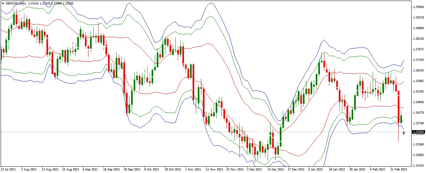Click the 1.34270 price axis label

point(419,113)
